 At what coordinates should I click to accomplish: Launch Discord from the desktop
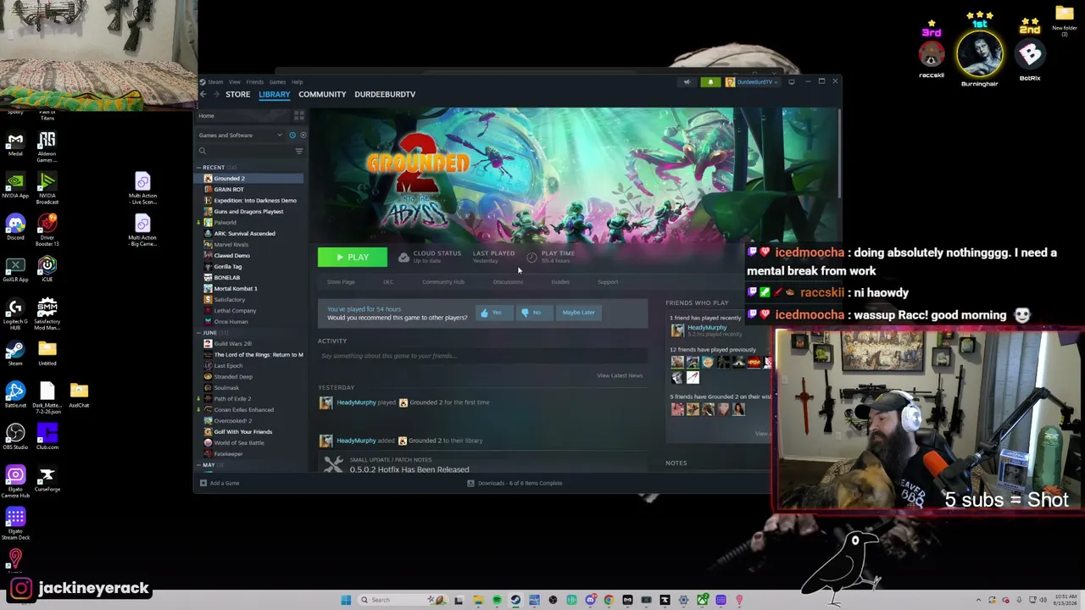15,227
